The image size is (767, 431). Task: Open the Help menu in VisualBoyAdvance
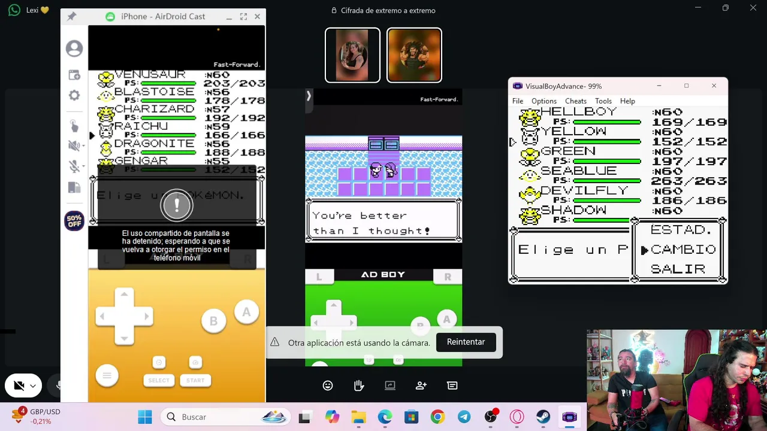(x=627, y=101)
